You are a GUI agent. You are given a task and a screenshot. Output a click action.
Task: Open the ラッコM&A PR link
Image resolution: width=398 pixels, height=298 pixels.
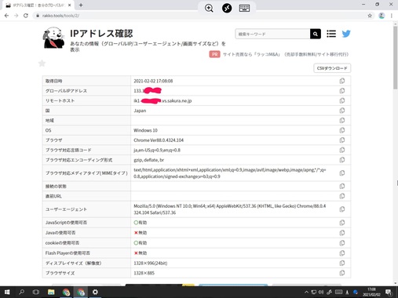[286, 54]
